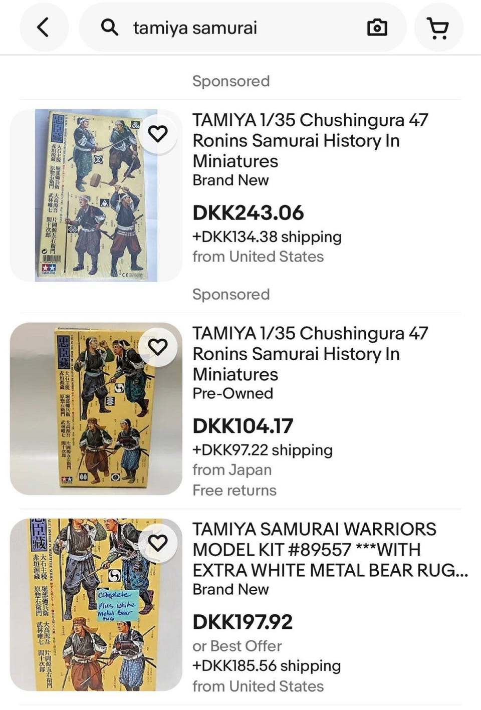Save the DKK243.06 listing with the heart icon
This screenshot has width=481, height=710.
(158, 133)
